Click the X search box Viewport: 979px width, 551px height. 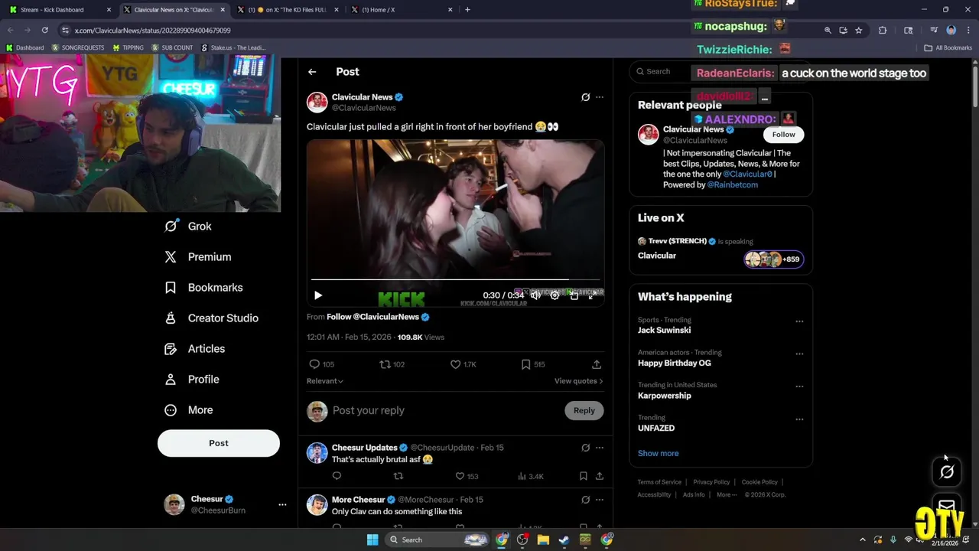720,72
